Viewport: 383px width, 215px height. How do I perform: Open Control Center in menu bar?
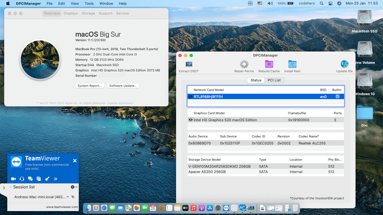pyautogui.click(x=330, y=3)
